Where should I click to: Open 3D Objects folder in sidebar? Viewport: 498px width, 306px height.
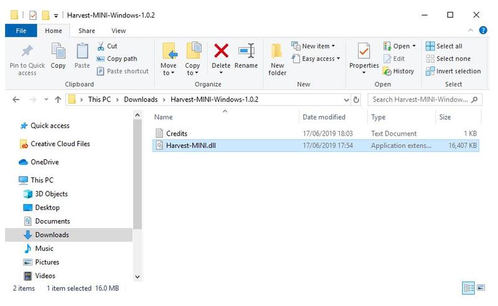point(51,194)
